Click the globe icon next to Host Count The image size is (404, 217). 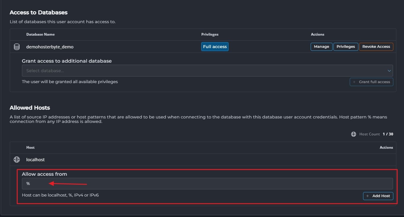coord(353,134)
